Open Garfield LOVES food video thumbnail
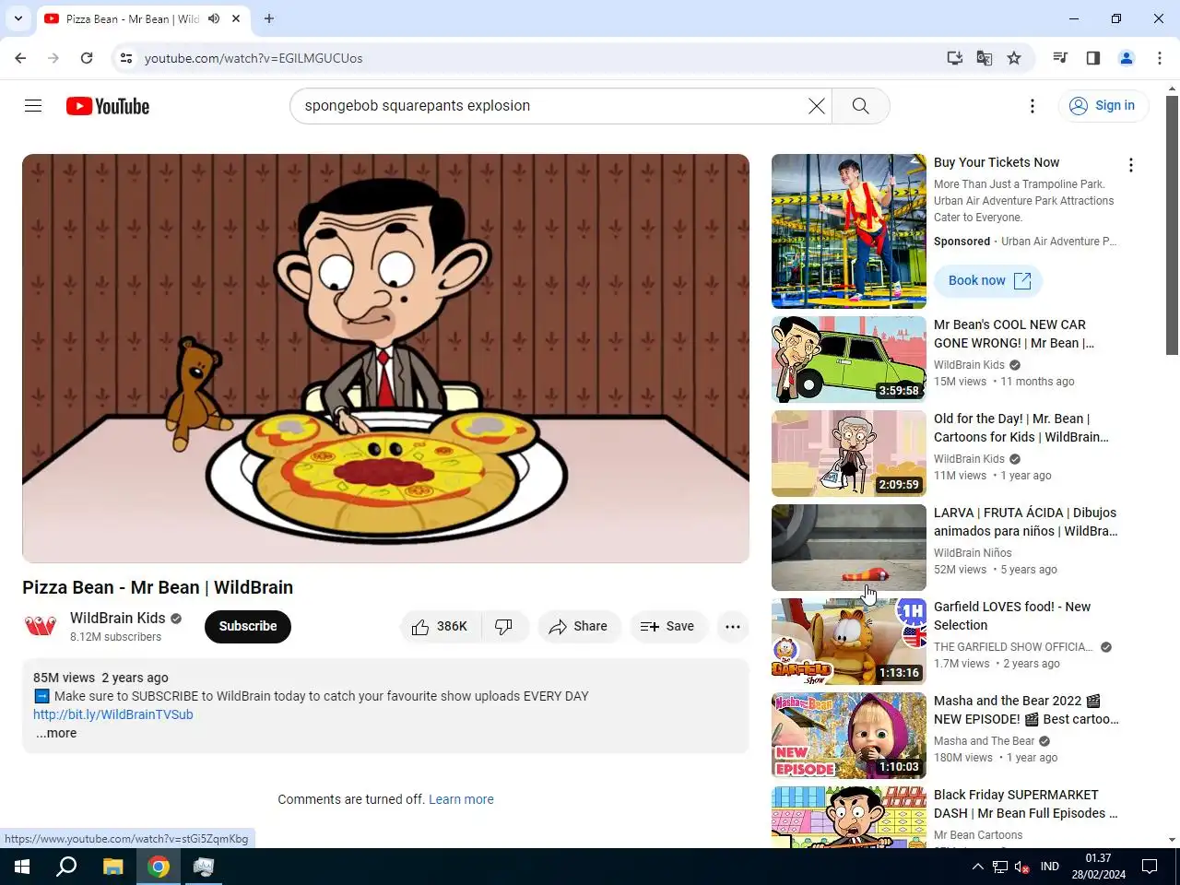This screenshot has width=1180, height=885. click(x=849, y=642)
